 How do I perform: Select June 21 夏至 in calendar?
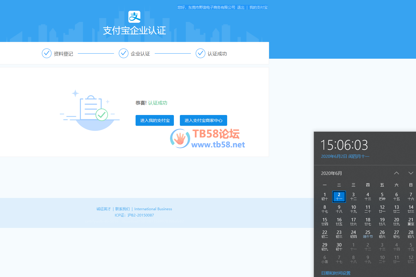(x=411, y=222)
